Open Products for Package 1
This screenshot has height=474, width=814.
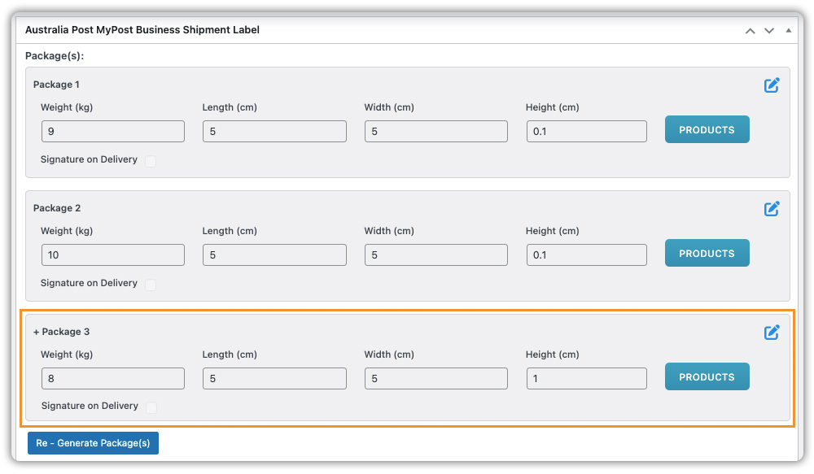[707, 129]
